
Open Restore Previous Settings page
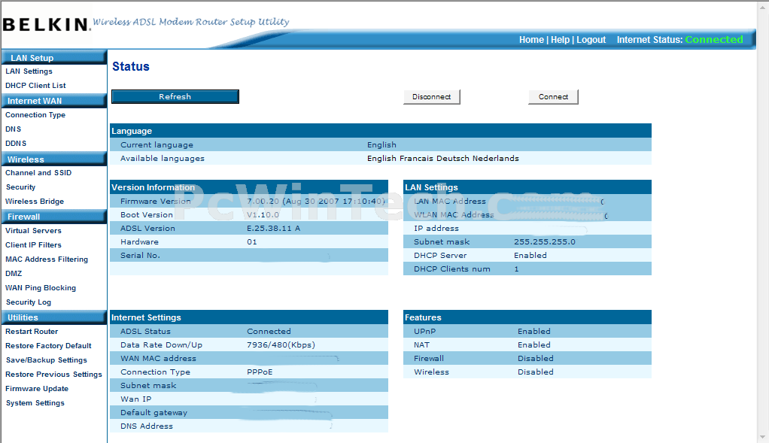(x=54, y=374)
